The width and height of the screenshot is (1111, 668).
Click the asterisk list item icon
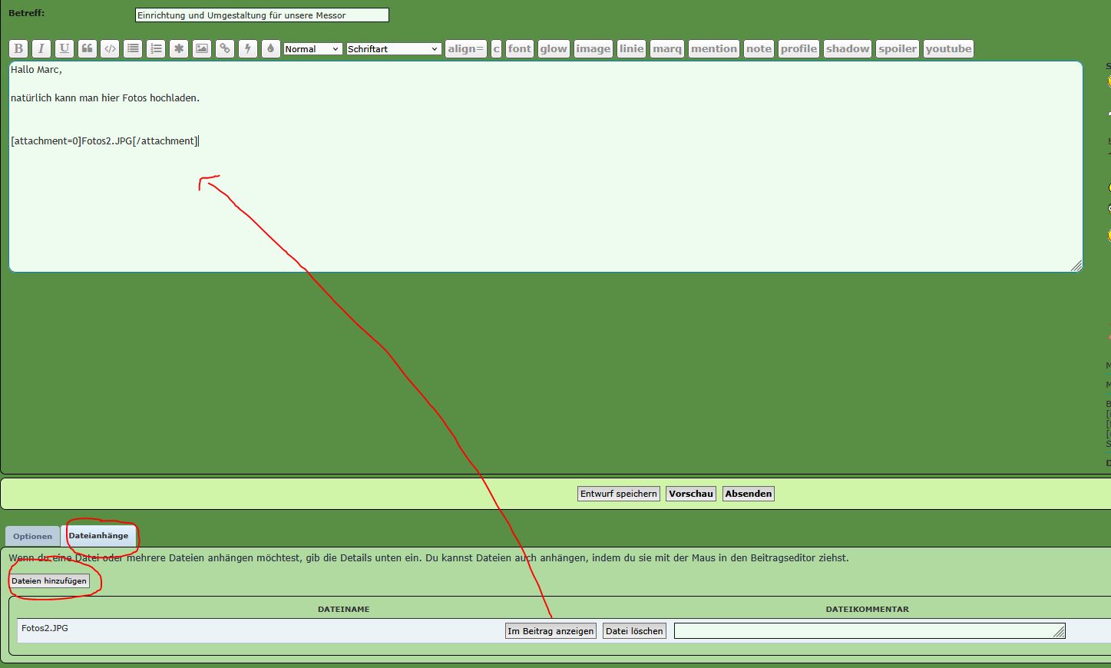[179, 48]
